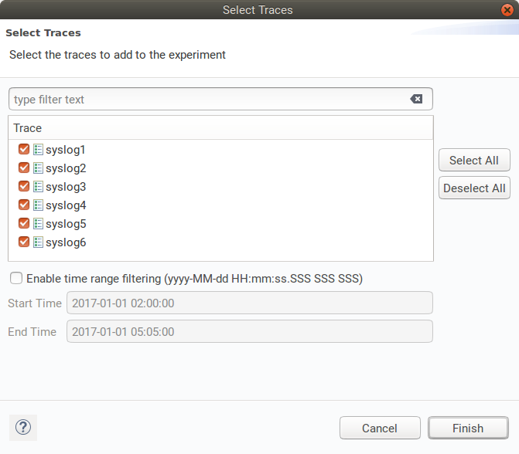Select the syslog3 tree entry label
The height and width of the screenshot is (454, 519).
(x=66, y=187)
